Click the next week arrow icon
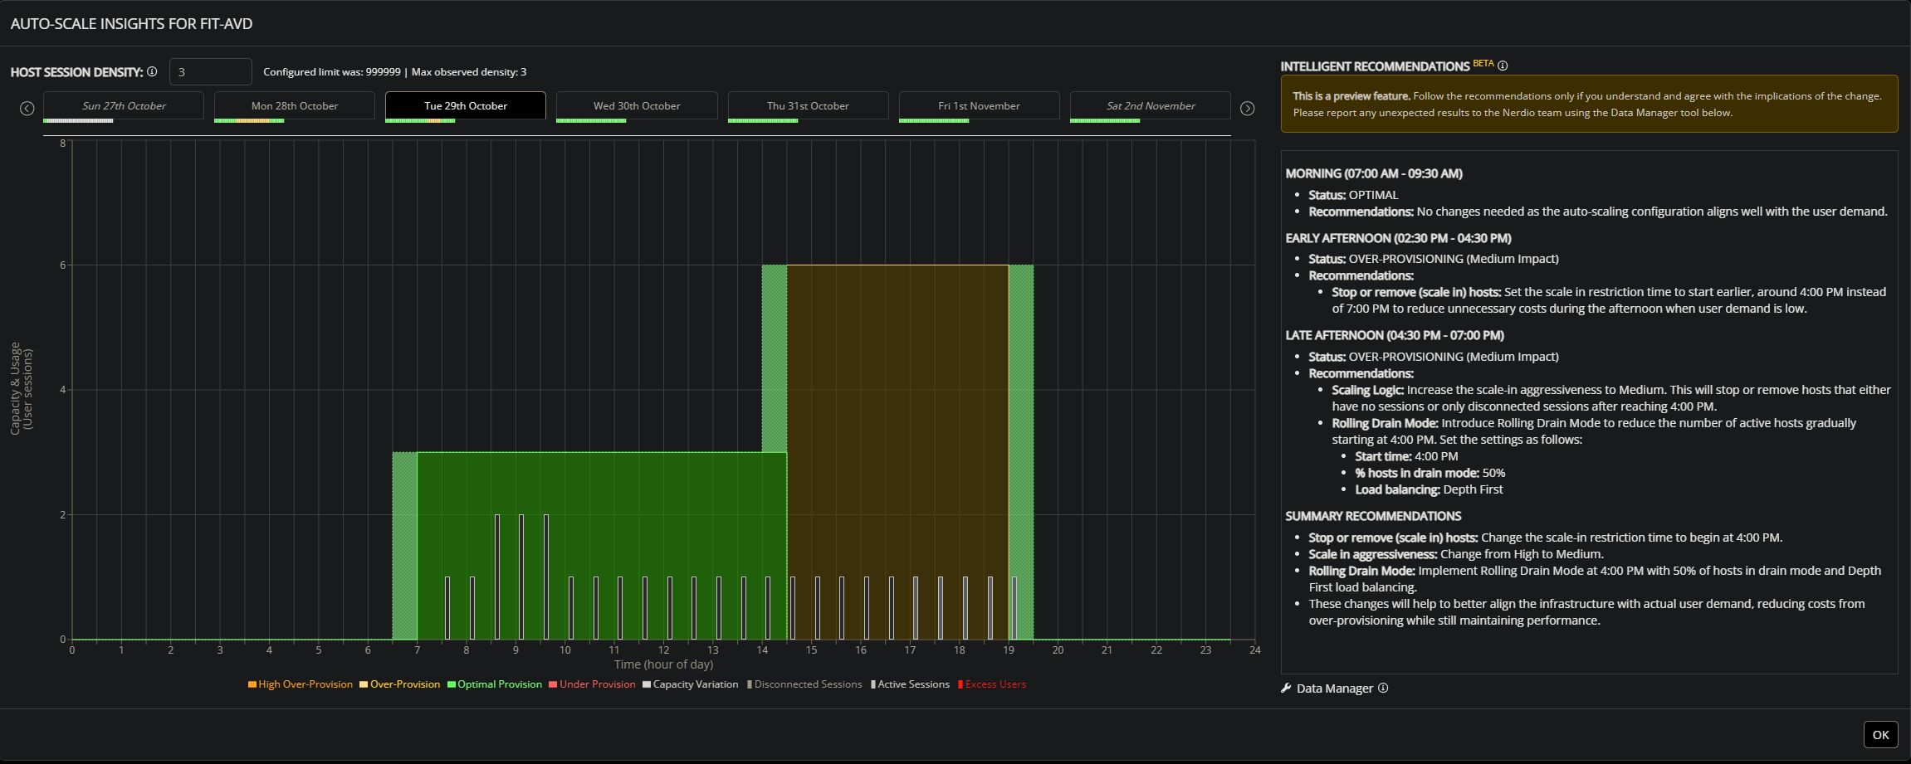The width and height of the screenshot is (1911, 764). (x=1247, y=109)
